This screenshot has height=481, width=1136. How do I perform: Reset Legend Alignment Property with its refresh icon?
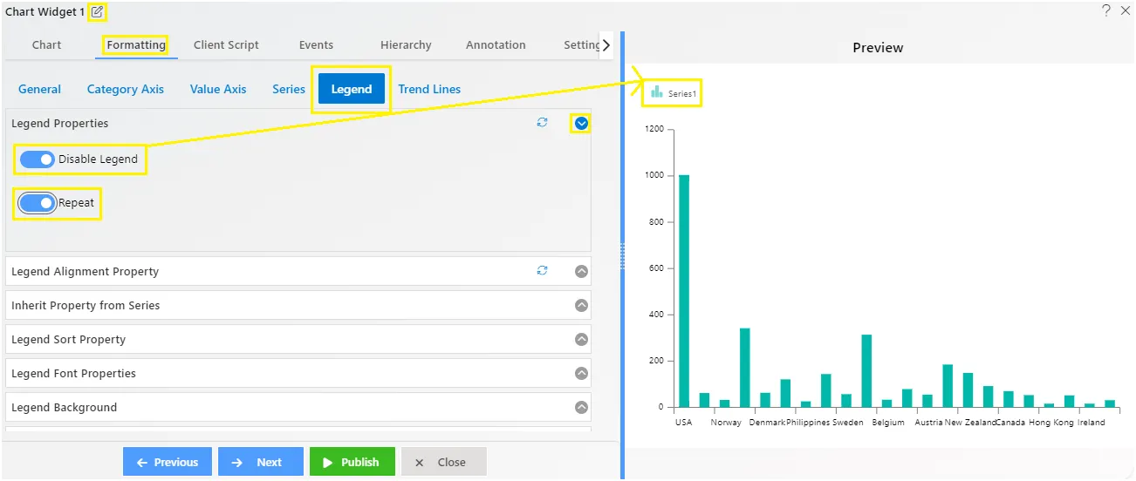[543, 271]
